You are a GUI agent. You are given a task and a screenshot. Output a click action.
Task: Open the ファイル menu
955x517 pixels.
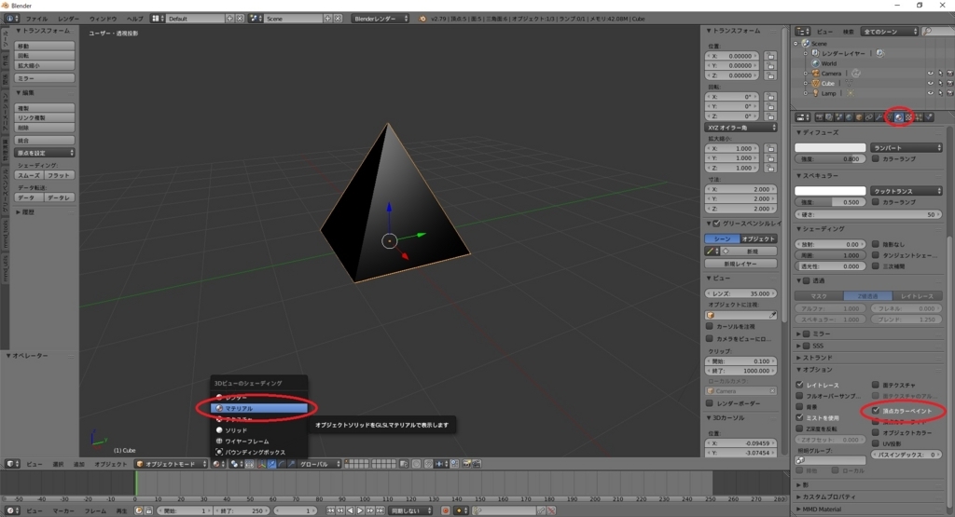pos(36,19)
